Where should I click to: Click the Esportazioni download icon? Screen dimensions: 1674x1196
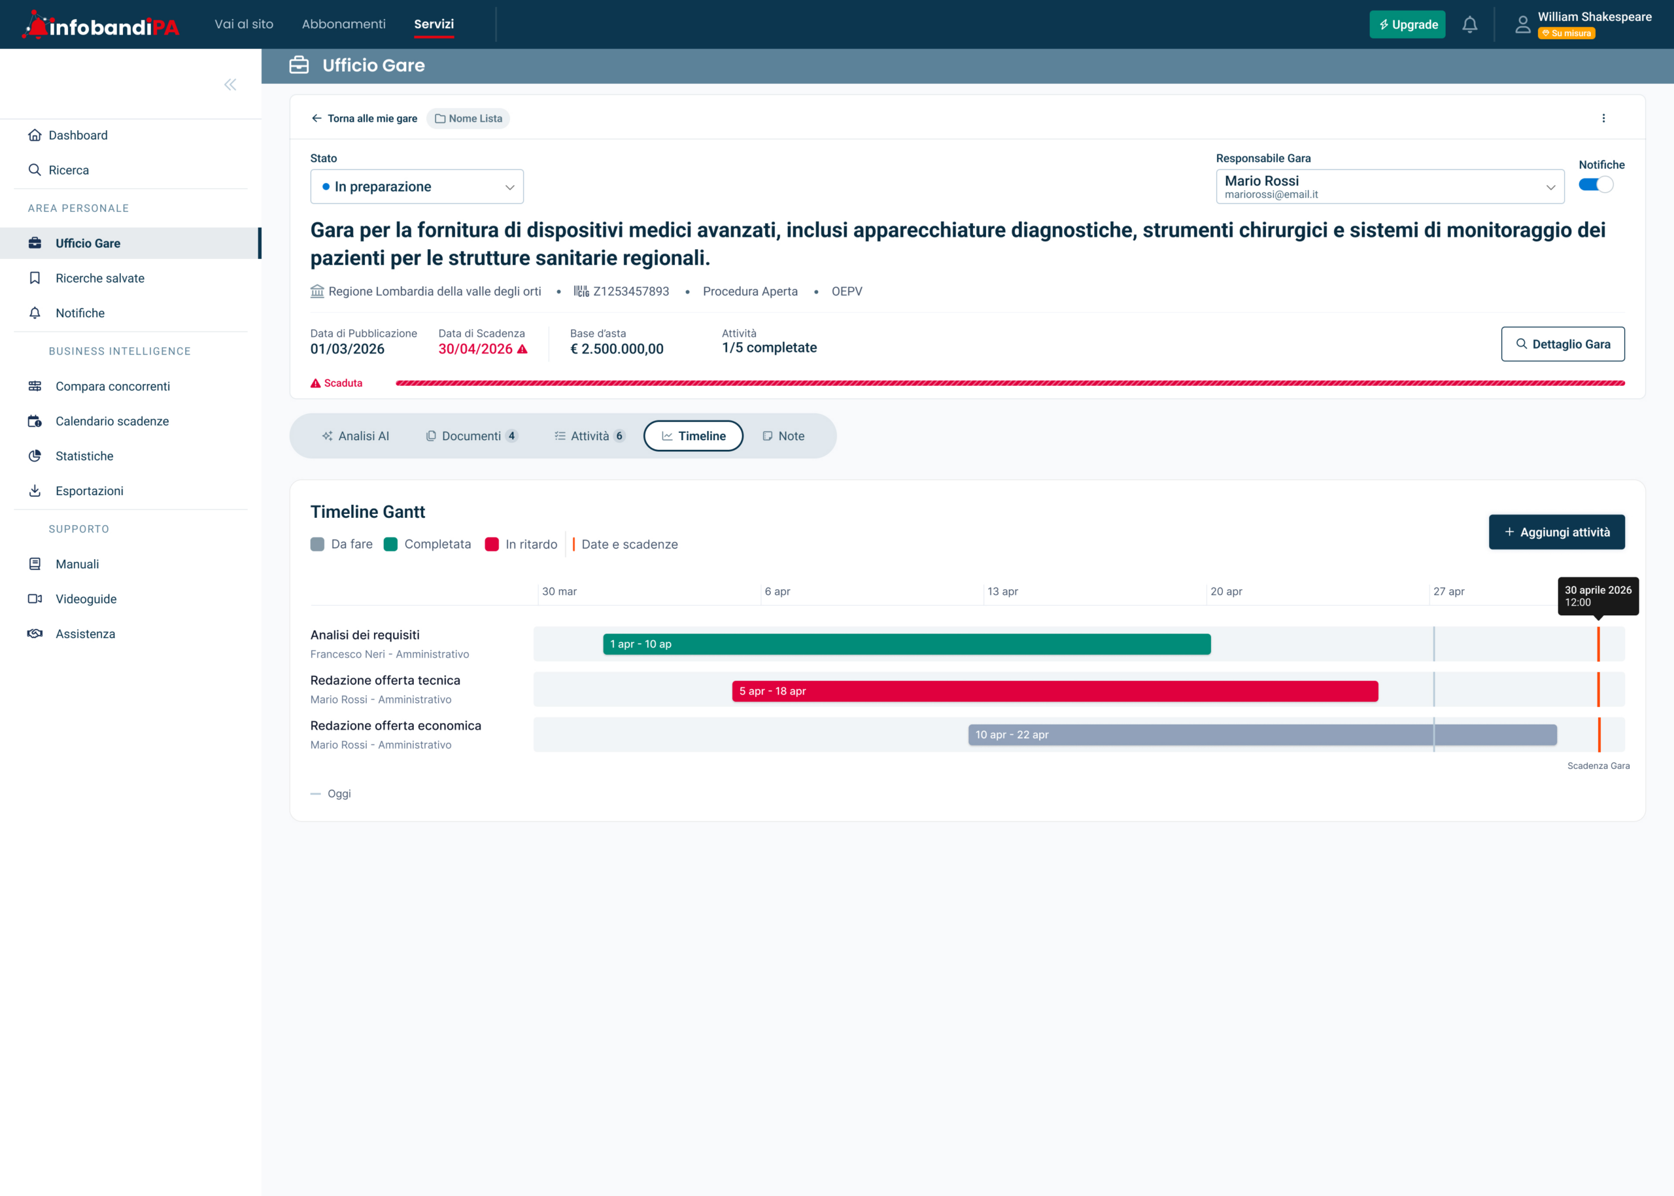pyautogui.click(x=35, y=490)
